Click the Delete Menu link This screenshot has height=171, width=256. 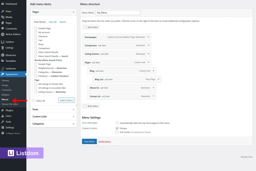[104, 141]
